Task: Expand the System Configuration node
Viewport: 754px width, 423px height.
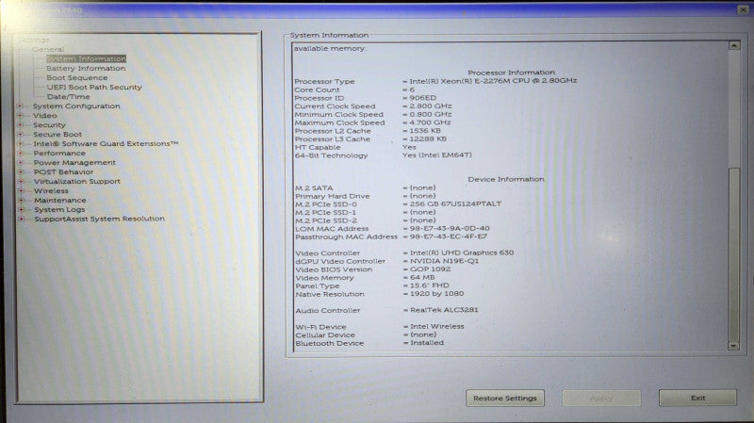Action: coord(20,106)
